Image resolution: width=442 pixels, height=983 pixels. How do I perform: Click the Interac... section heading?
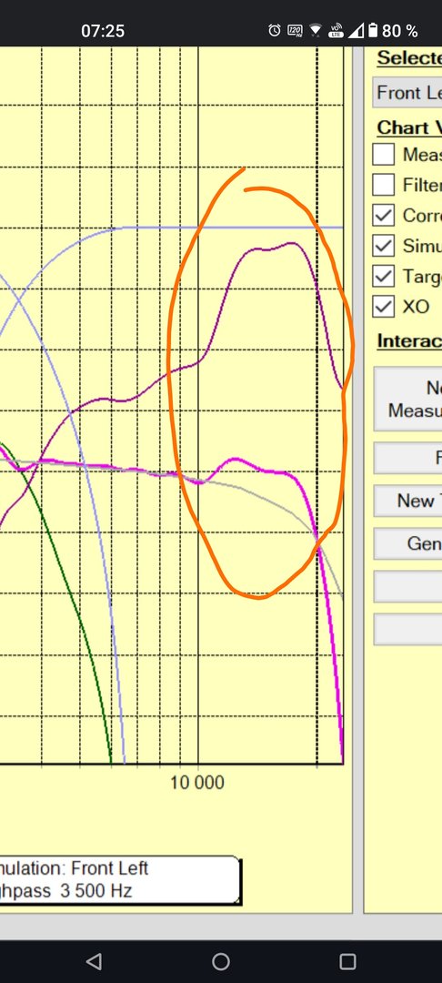pyautogui.click(x=409, y=341)
